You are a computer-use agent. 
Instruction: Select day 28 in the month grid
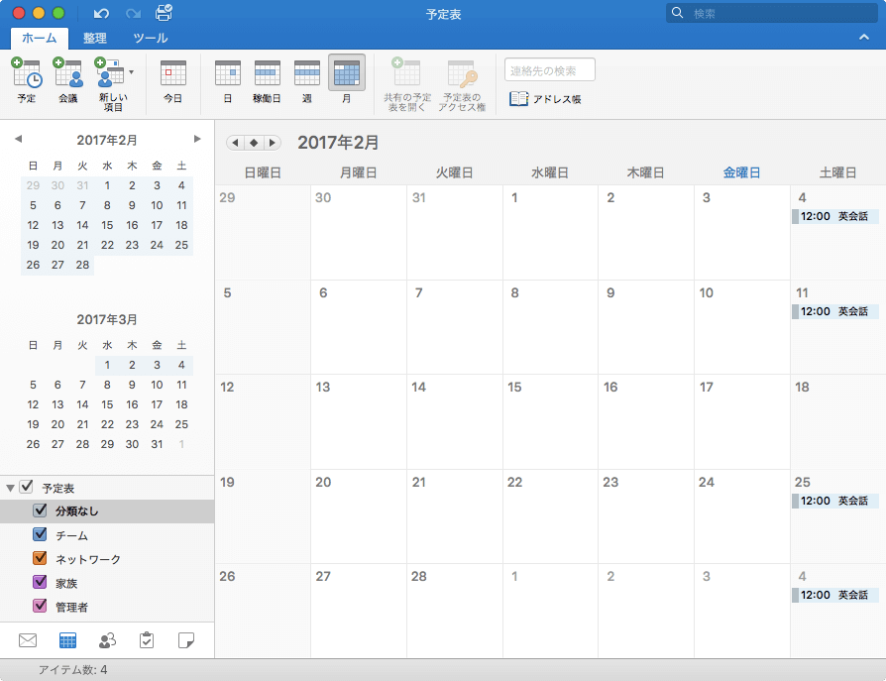click(x=454, y=611)
